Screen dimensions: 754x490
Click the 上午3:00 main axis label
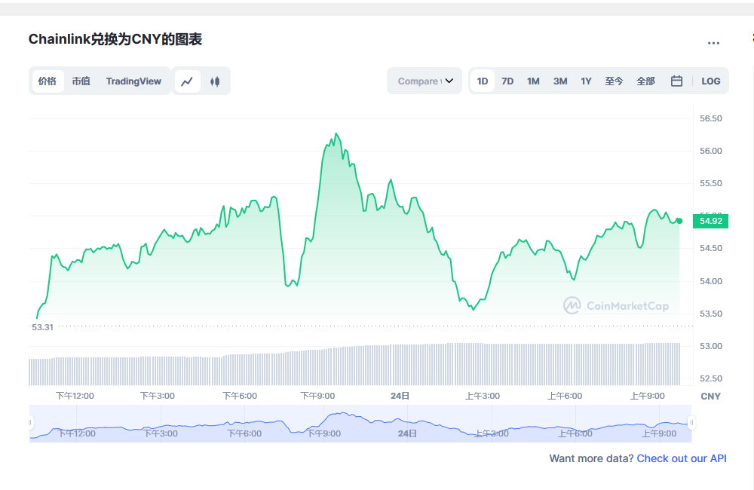point(483,396)
